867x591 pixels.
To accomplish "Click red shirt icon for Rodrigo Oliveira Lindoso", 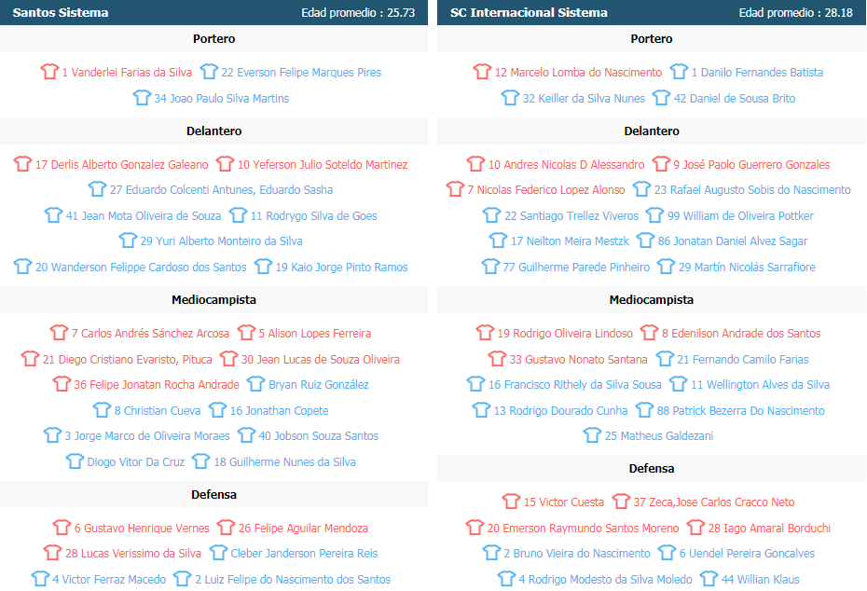I will [x=485, y=333].
